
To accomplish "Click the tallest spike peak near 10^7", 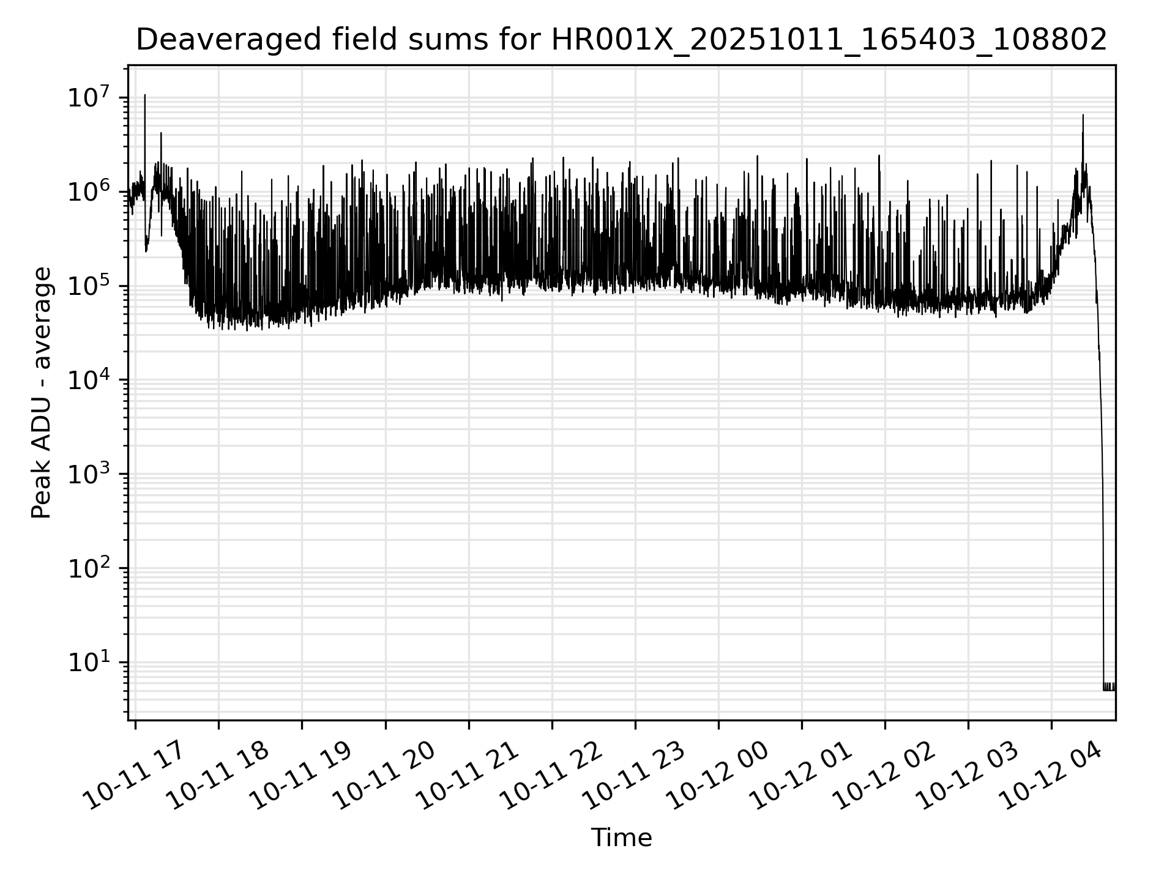I will 145,96.
